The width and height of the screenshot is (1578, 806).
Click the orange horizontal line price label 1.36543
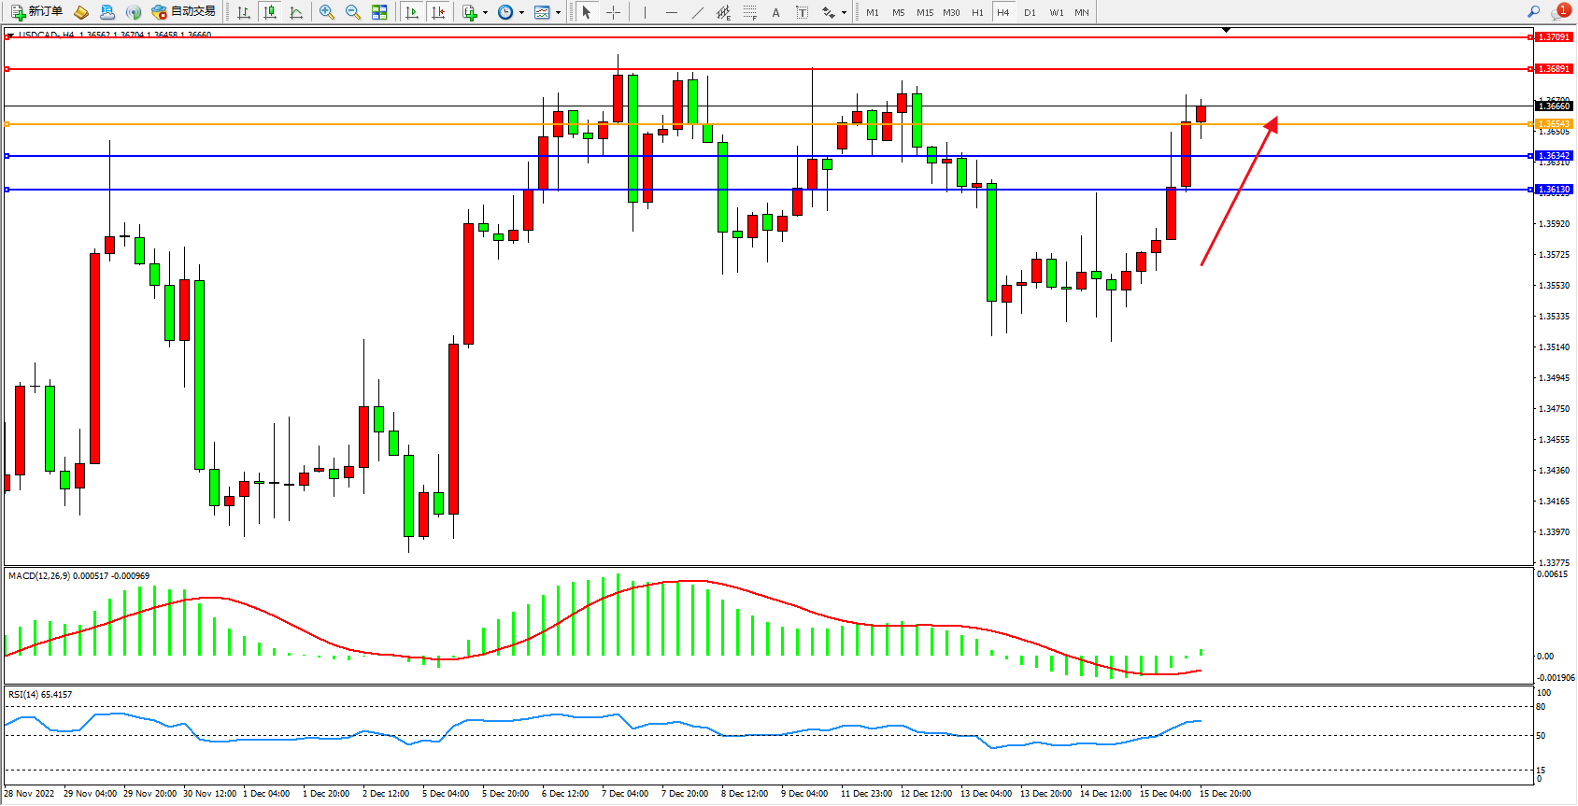(x=1554, y=124)
